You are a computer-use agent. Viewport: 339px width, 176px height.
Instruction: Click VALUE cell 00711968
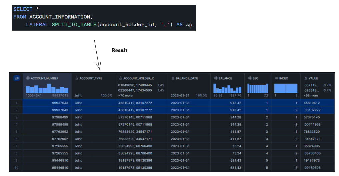coord(312,124)
